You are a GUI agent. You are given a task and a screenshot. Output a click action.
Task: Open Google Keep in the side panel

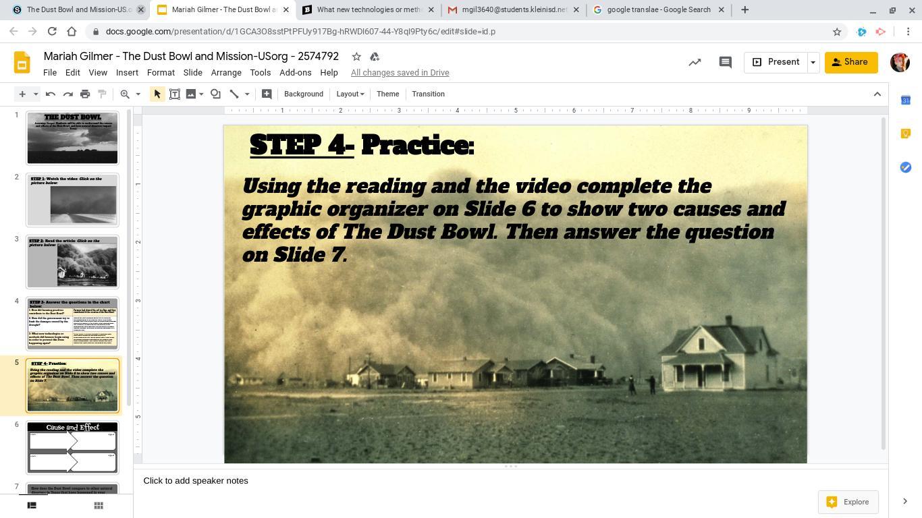[906, 134]
